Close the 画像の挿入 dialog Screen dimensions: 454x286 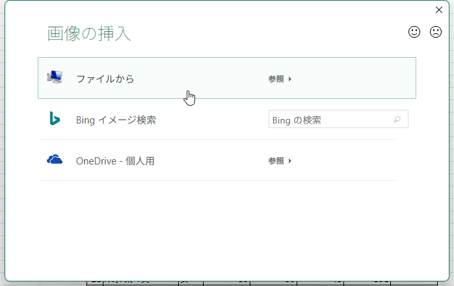pyautogui.click(x=439, y=10)
